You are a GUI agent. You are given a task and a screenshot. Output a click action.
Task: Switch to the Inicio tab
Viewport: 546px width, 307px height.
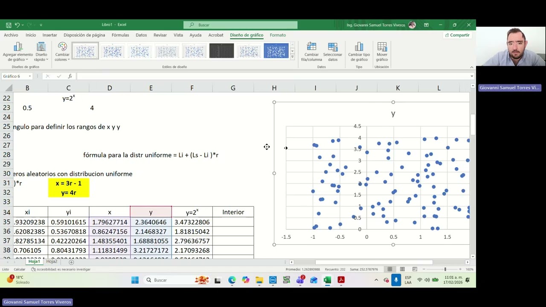pos(31,35)
